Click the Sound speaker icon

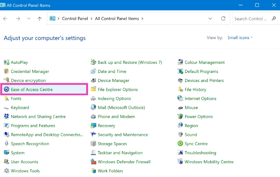(x=180, y=135)
